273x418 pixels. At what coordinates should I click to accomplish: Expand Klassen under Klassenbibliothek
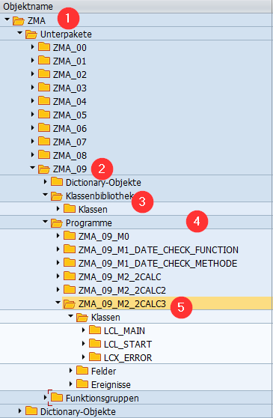[x=58, y=208]
